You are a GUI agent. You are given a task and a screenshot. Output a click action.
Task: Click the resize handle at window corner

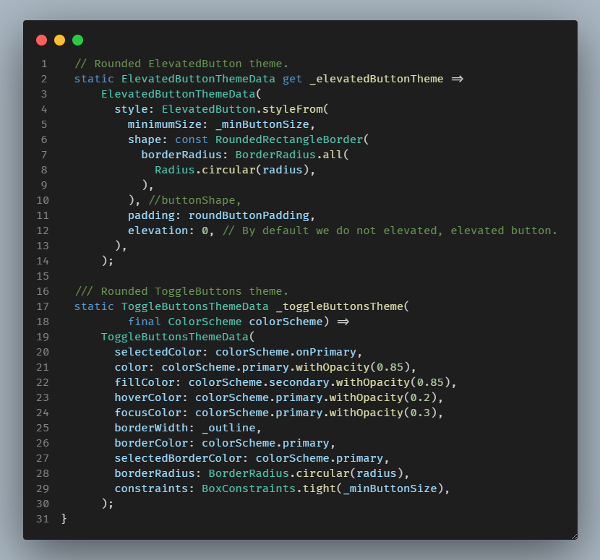point(574,536)
